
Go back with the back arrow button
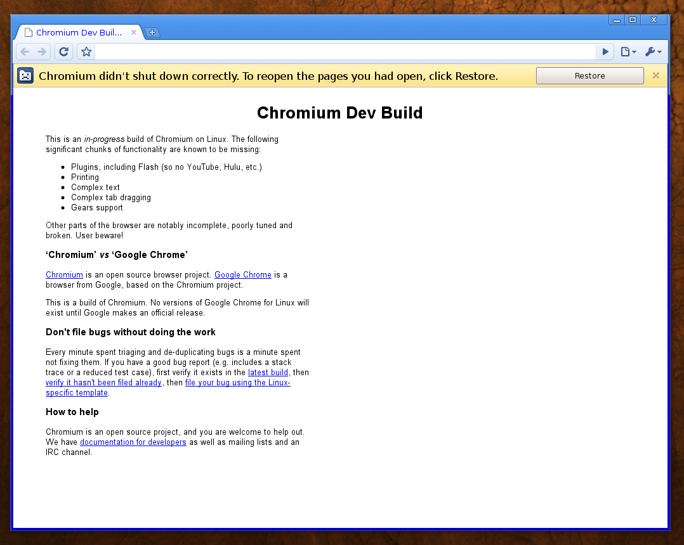point(25,52)
